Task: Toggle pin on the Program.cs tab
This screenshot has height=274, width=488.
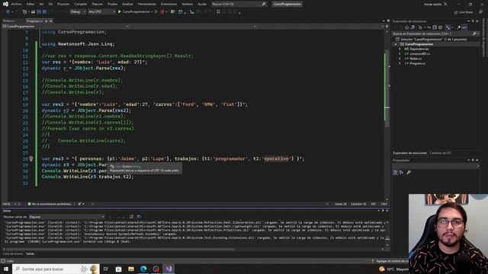Action: (46, 21)
